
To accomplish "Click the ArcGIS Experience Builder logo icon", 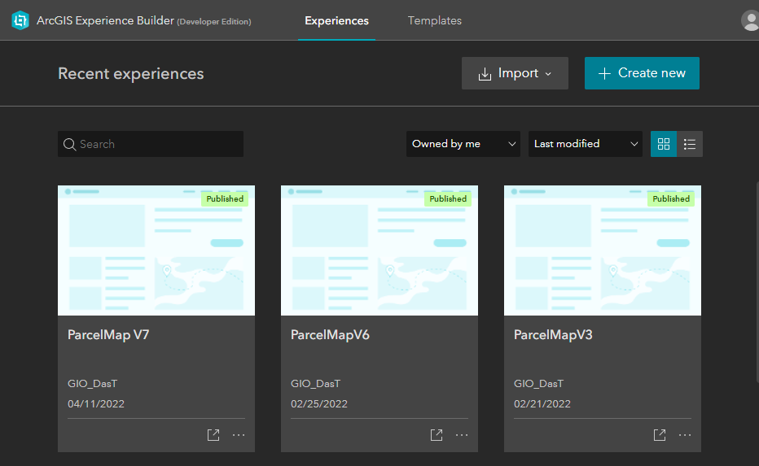I will click(20, 21).
